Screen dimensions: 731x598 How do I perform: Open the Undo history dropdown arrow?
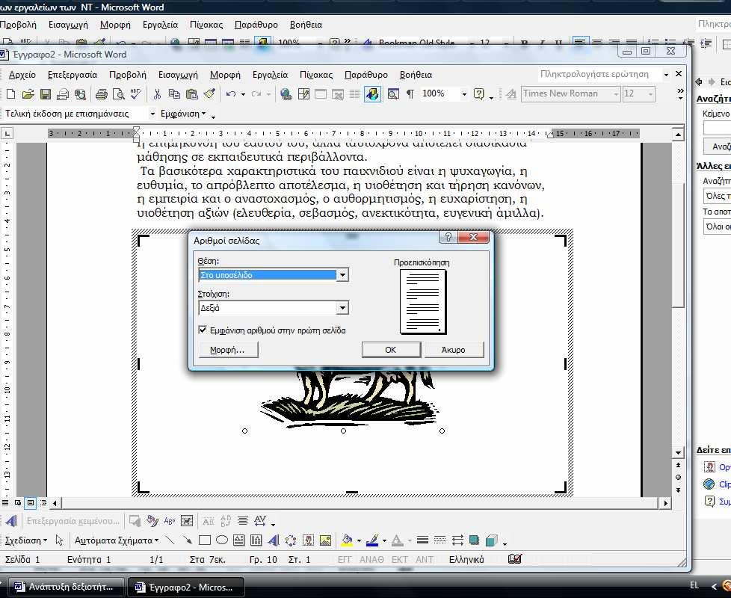243,94
